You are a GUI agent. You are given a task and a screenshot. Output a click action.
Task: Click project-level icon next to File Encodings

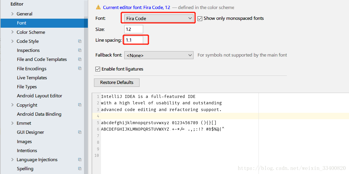coord(80,68)
